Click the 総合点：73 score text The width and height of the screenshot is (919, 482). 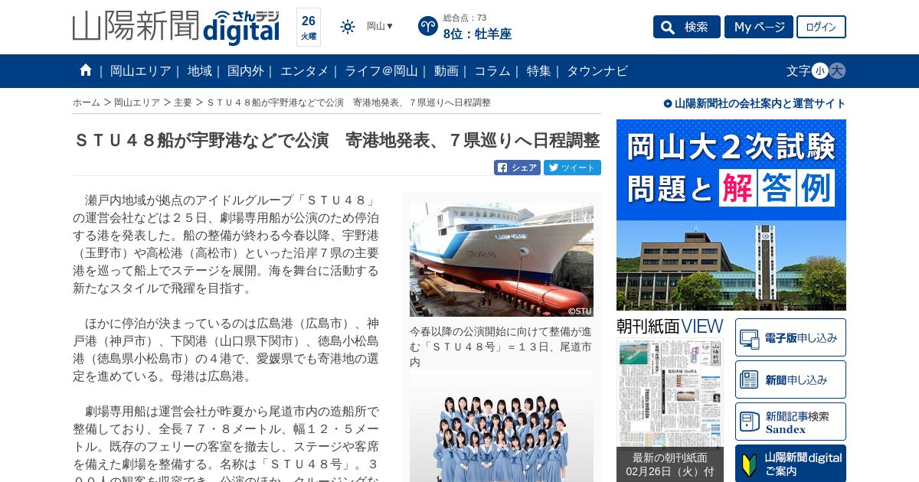(x=465, y=18)
